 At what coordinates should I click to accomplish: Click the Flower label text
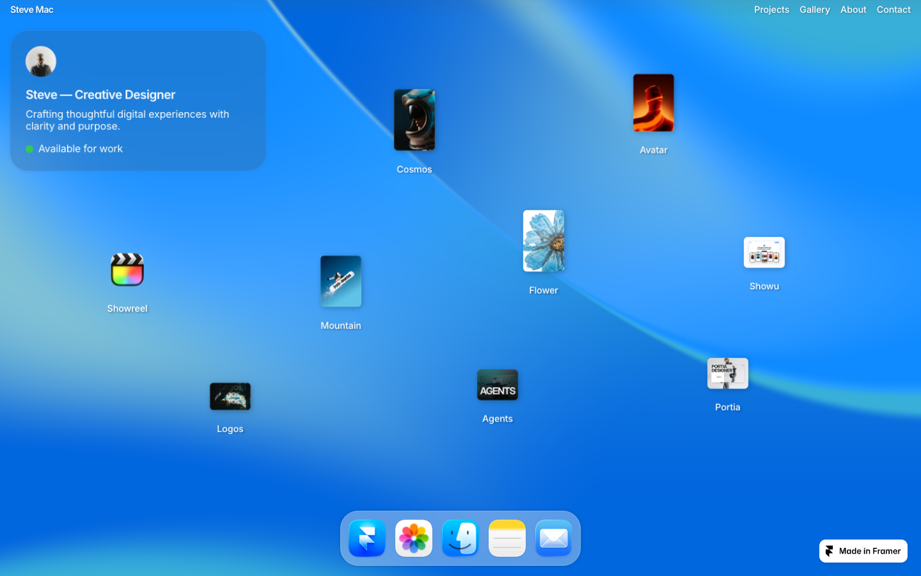[x=544, y=291]
